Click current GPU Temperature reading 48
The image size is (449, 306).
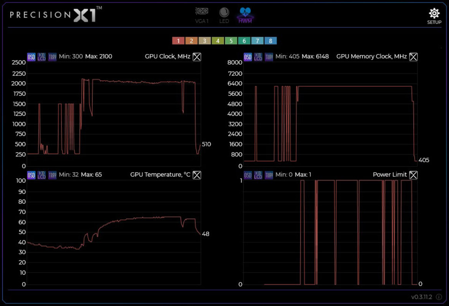click(x=206, y=234)
